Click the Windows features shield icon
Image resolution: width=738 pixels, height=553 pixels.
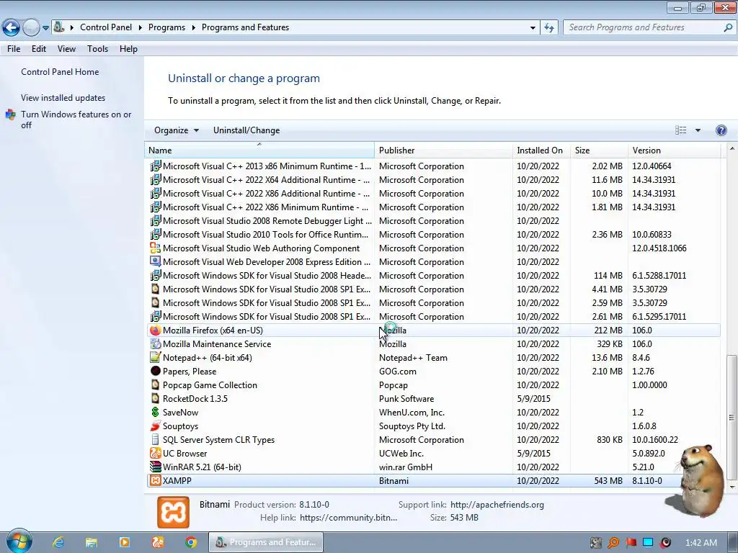(x=10, y=114)
